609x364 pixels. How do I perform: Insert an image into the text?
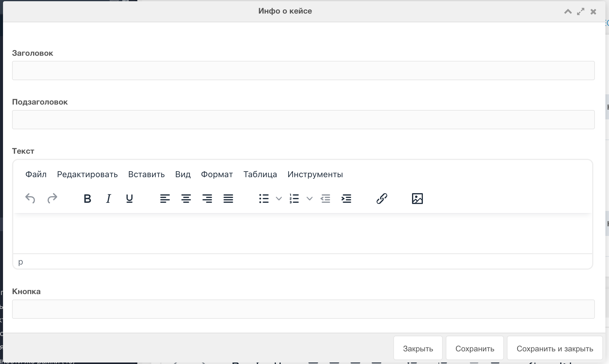pyautogui.click(x=417, y=199)
